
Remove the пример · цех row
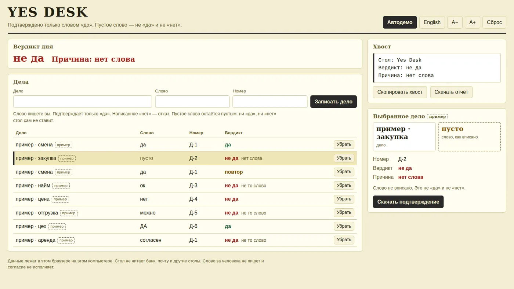click(x=344, y=226)
